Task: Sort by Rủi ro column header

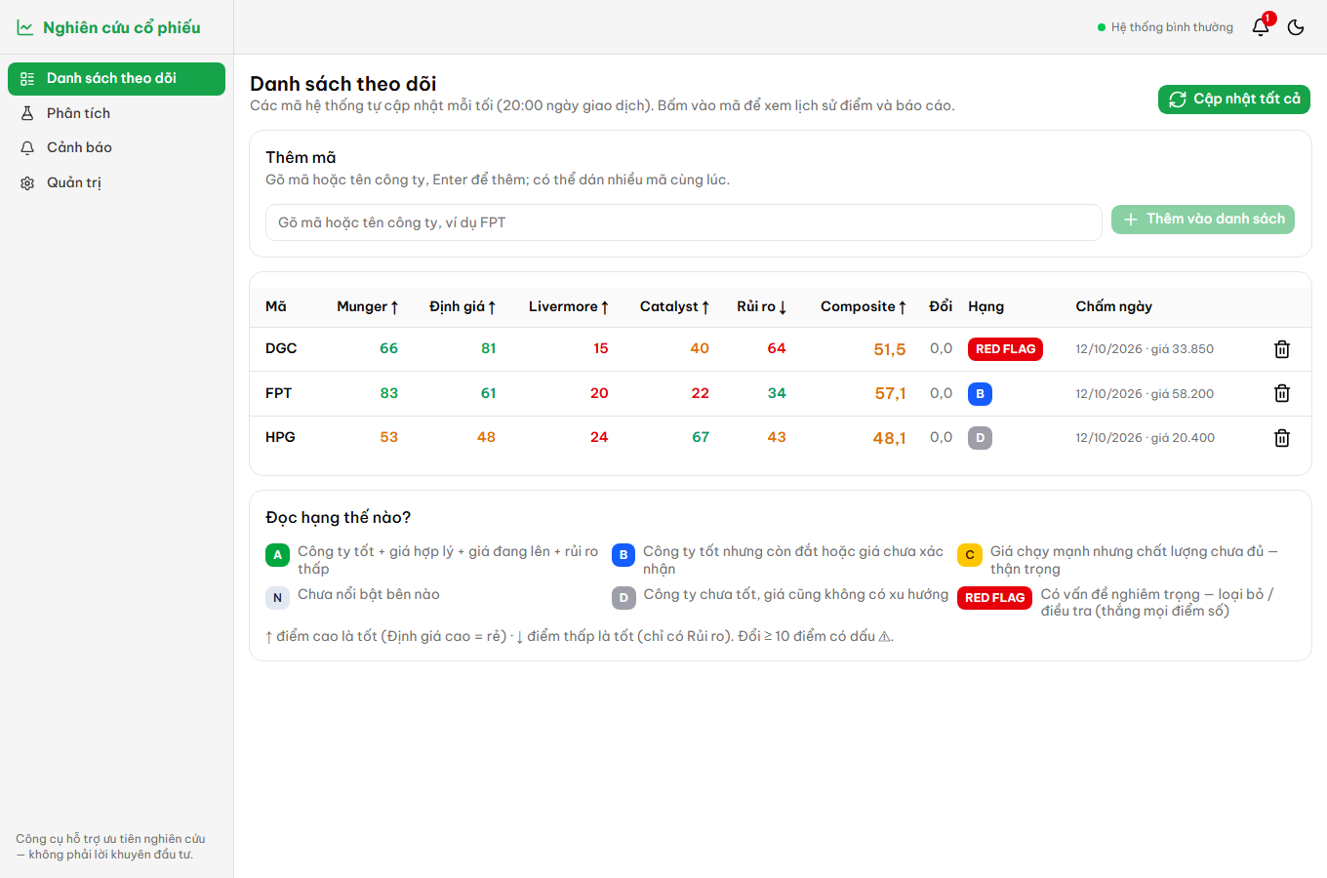Action: 762,306
